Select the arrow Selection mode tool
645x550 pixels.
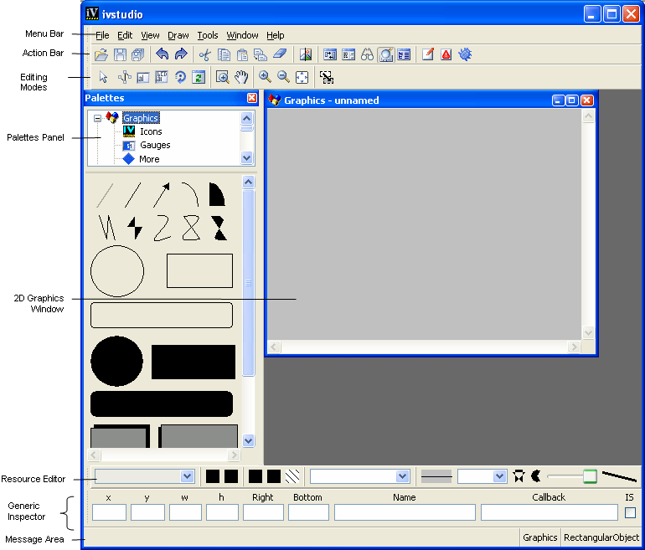click(103, 77)
